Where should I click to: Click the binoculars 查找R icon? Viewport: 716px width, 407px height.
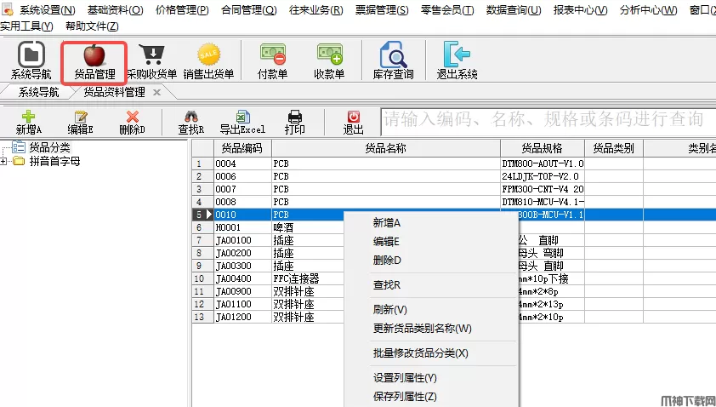tap(190, 117)
